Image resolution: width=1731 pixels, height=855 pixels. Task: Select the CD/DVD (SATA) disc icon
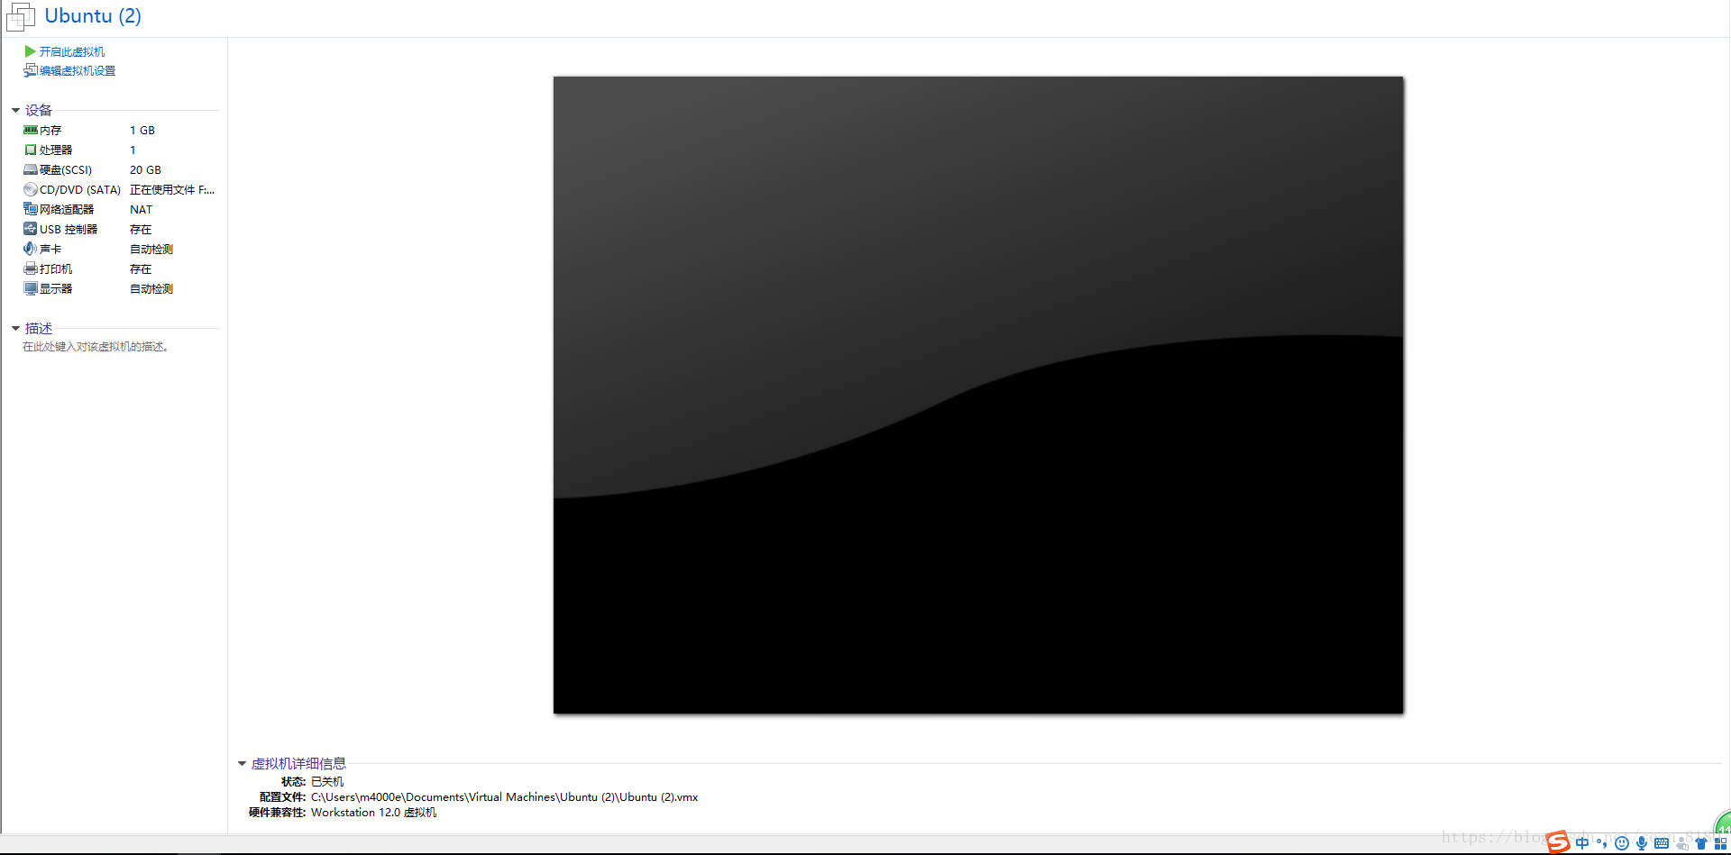(x=31, y=189)
